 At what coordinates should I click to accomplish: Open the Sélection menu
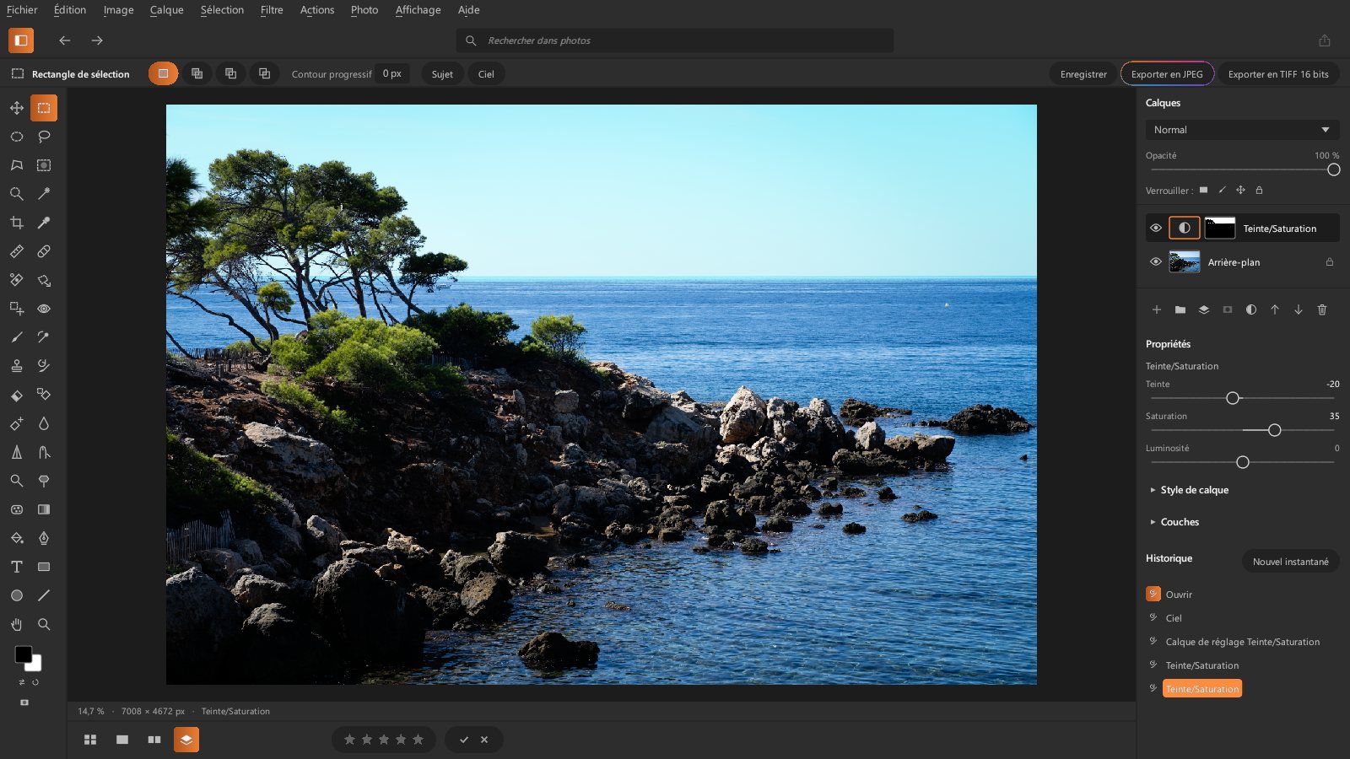pos(222,10)
